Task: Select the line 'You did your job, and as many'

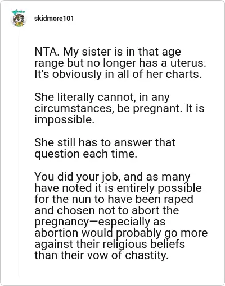Action: pyautogui.click(x=112, y=177)
